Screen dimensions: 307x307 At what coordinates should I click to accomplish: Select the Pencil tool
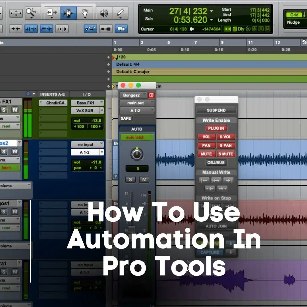pos(121,12)
